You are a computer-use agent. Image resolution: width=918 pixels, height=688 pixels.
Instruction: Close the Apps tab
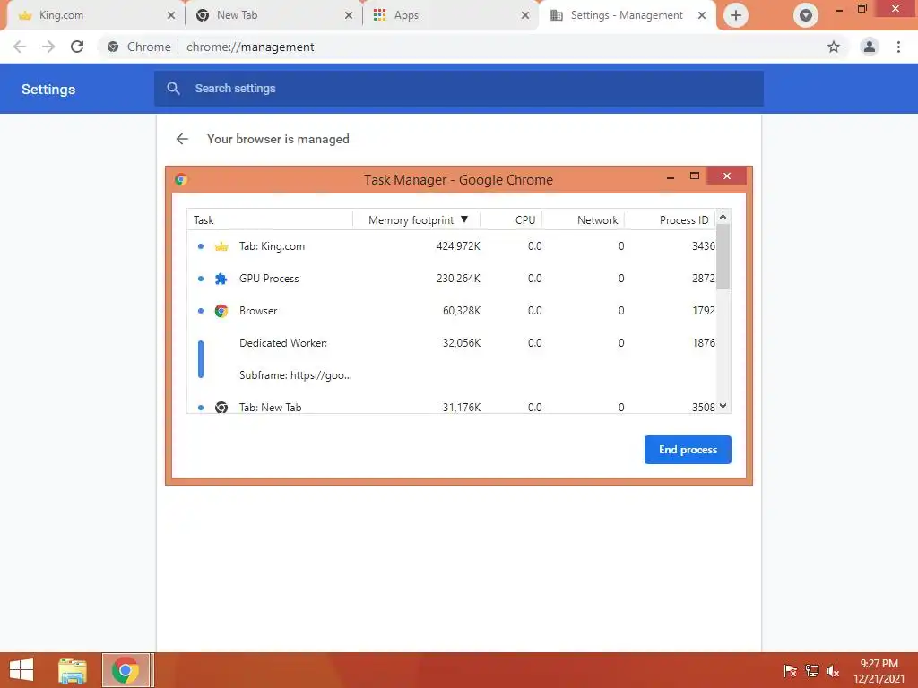[525, 15]
